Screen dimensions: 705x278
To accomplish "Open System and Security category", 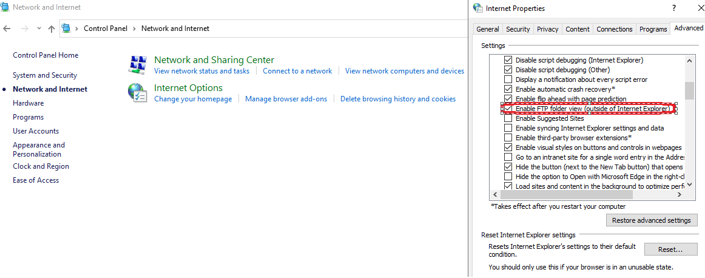I will coord(45,76).
